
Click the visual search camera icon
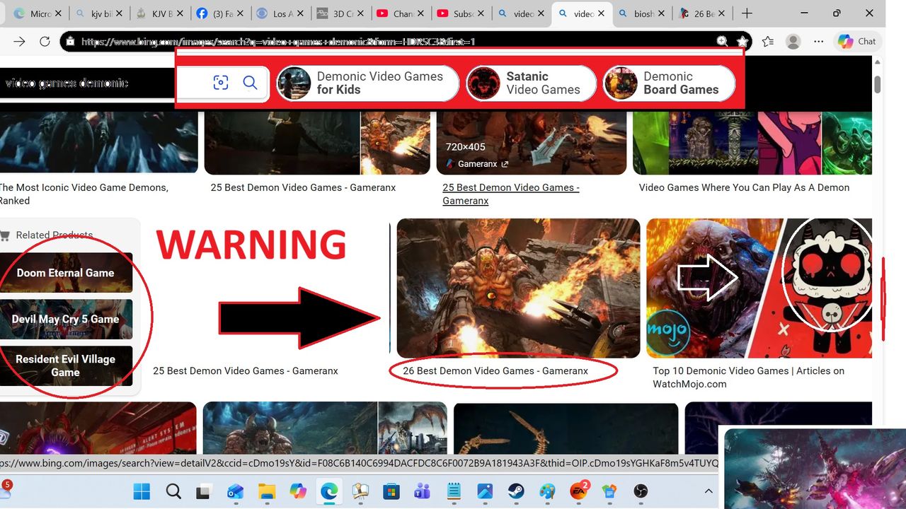221,83
